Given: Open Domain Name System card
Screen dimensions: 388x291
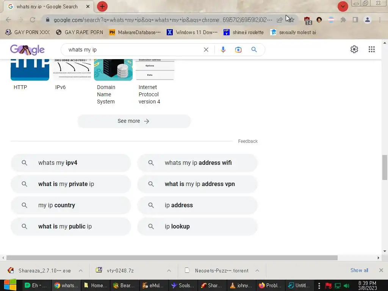Looking at the screenshot, I should pos(113,82).
